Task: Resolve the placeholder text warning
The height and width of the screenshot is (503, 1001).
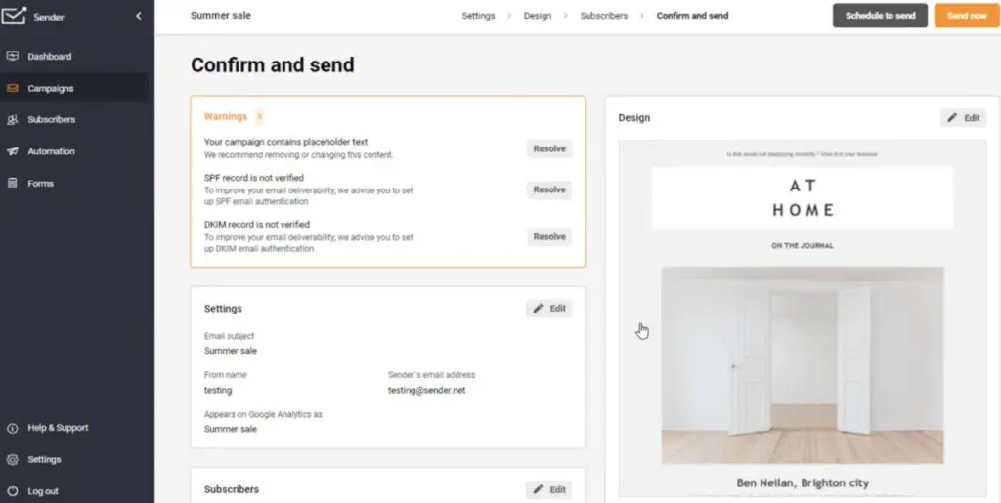Action: point(549,148)
